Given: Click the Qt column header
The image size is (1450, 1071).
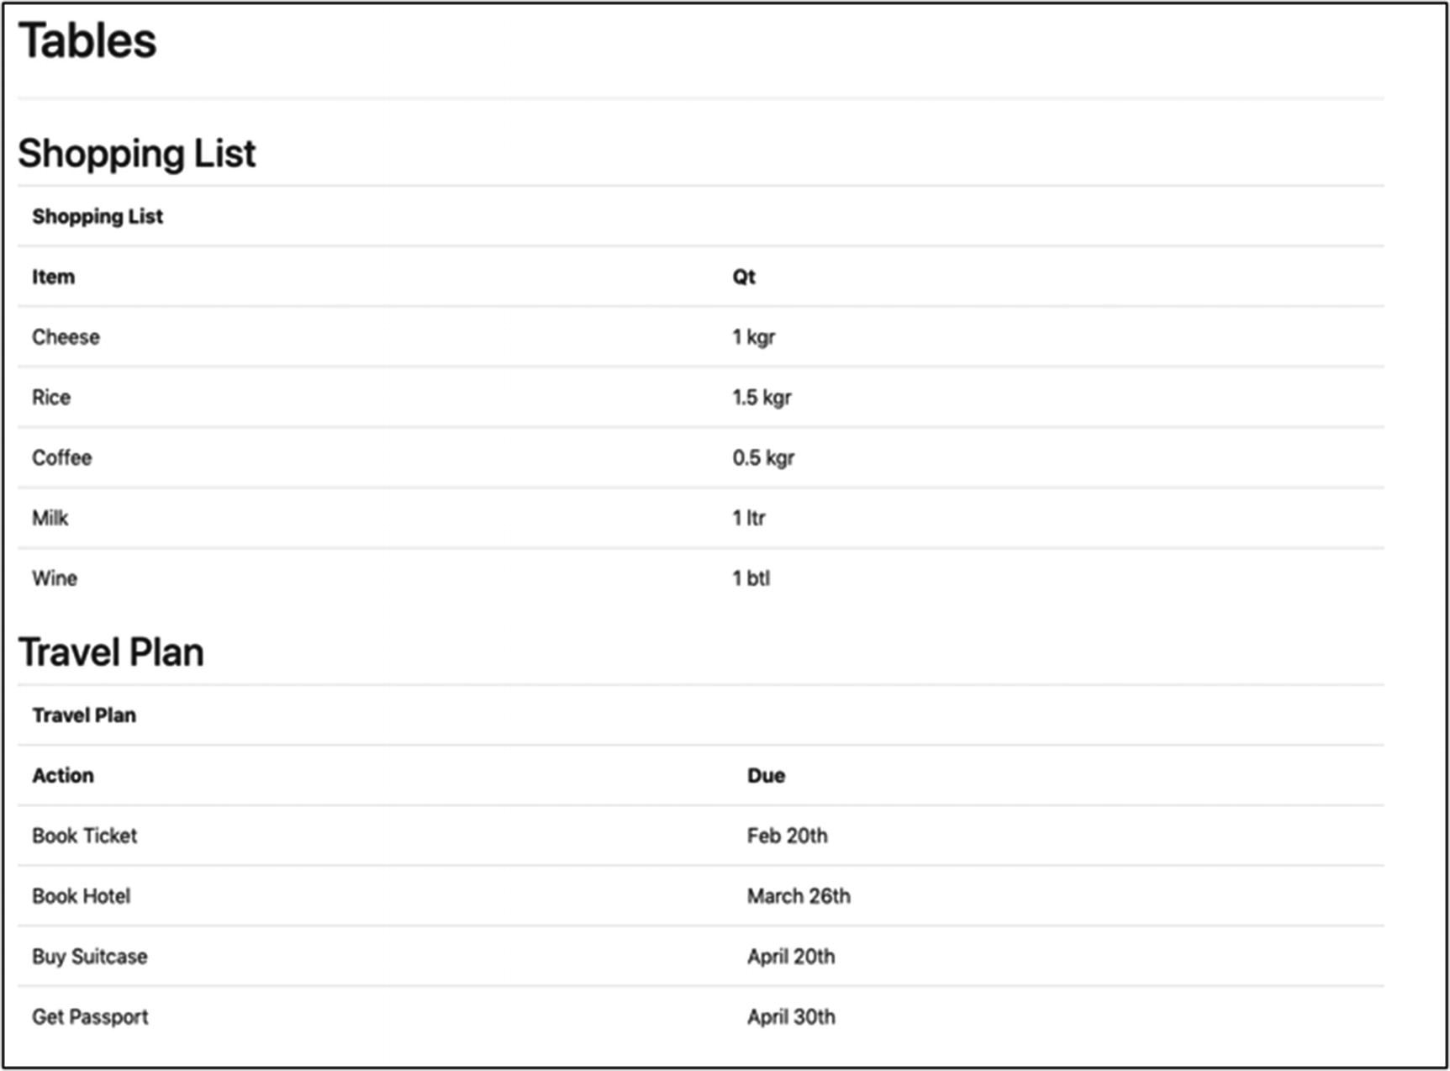Looking at the screenshot, I should (744, 277).
